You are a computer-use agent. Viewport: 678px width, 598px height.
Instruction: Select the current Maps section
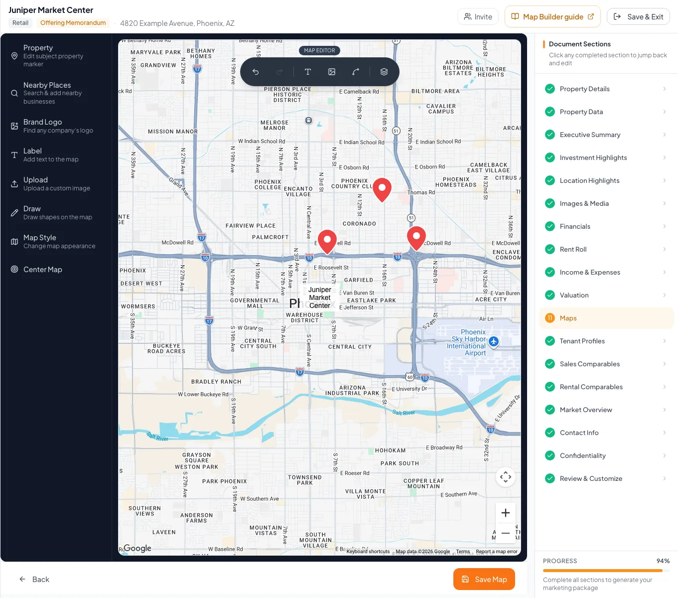pos(606,318)
